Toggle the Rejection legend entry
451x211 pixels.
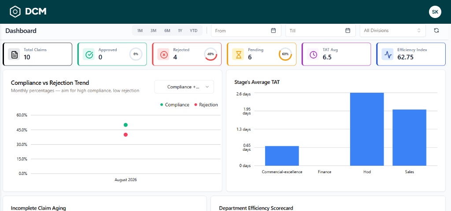tap(206, 105)
